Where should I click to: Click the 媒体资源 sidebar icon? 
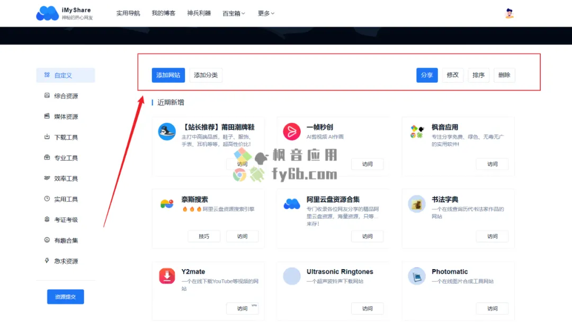[x=47, y=116]
